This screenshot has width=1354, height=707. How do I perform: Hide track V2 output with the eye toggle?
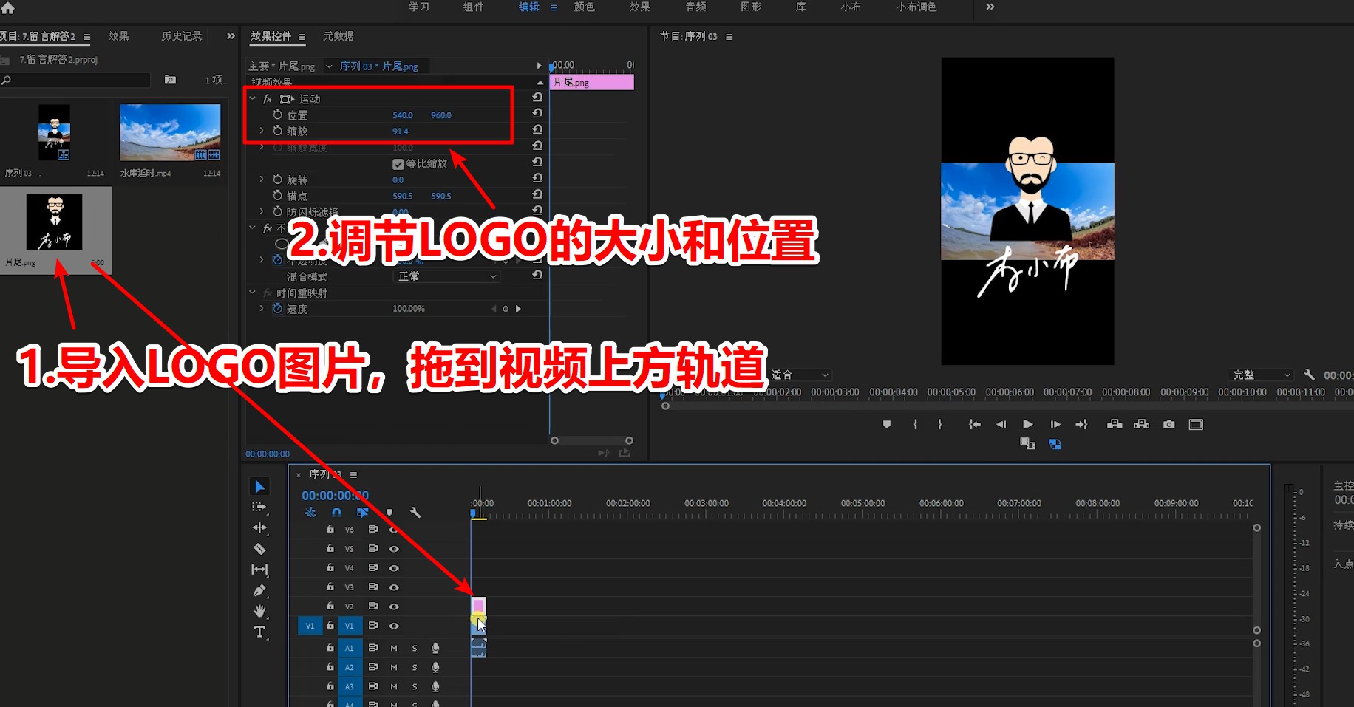pos(394,606)
